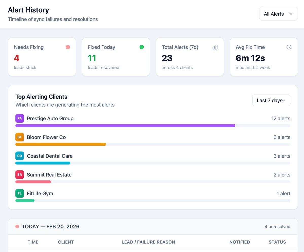Screen dimensions: 304x252
Task: Click the 12 alerts count for Prestige Auto Group
Action: [281, 118]
